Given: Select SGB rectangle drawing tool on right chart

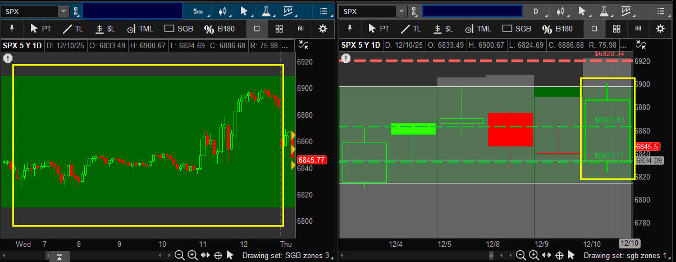Looking at the screenshot, I should pos(517,29).
